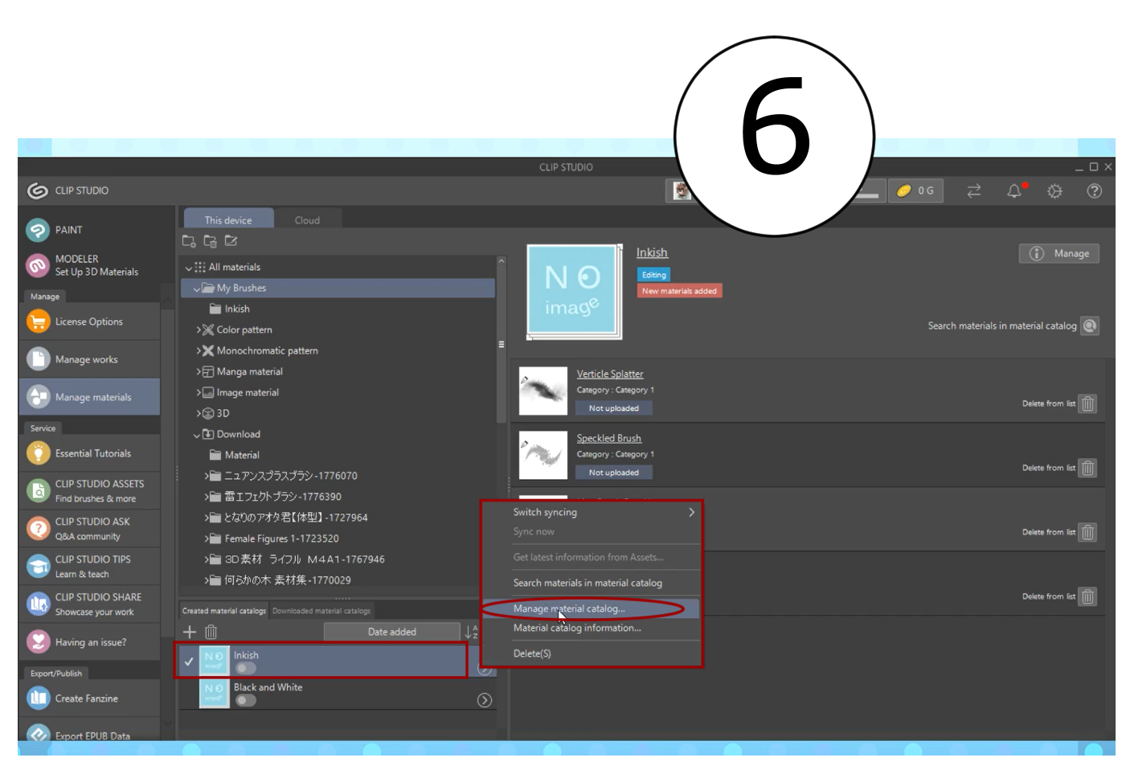Delete Verticle Splatter from the list

[x=1087, y=403]
